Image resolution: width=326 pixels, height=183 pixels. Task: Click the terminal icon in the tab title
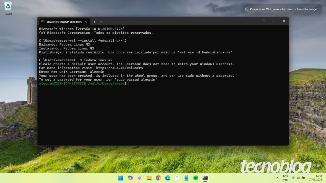(43, 22)
